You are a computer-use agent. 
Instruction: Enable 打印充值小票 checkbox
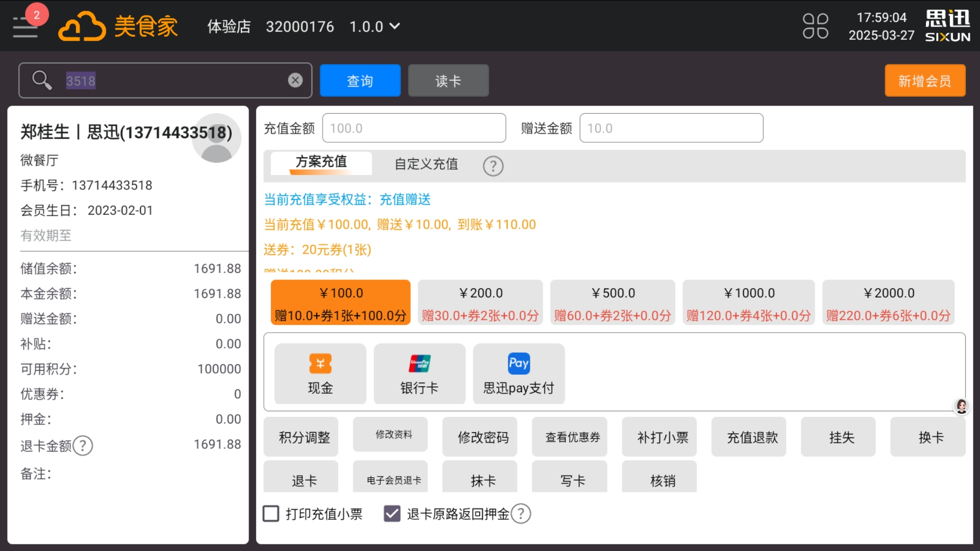pos(271,514)
